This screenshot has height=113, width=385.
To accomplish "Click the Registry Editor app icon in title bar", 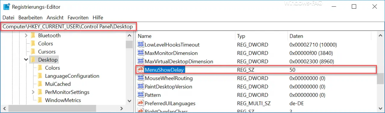I will tap(6, 6).
